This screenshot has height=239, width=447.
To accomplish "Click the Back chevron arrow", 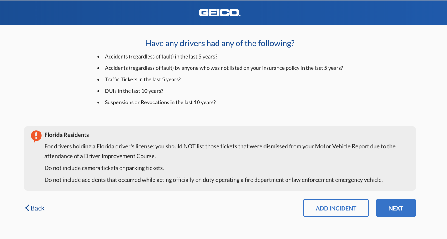I will tap(27, 208).
